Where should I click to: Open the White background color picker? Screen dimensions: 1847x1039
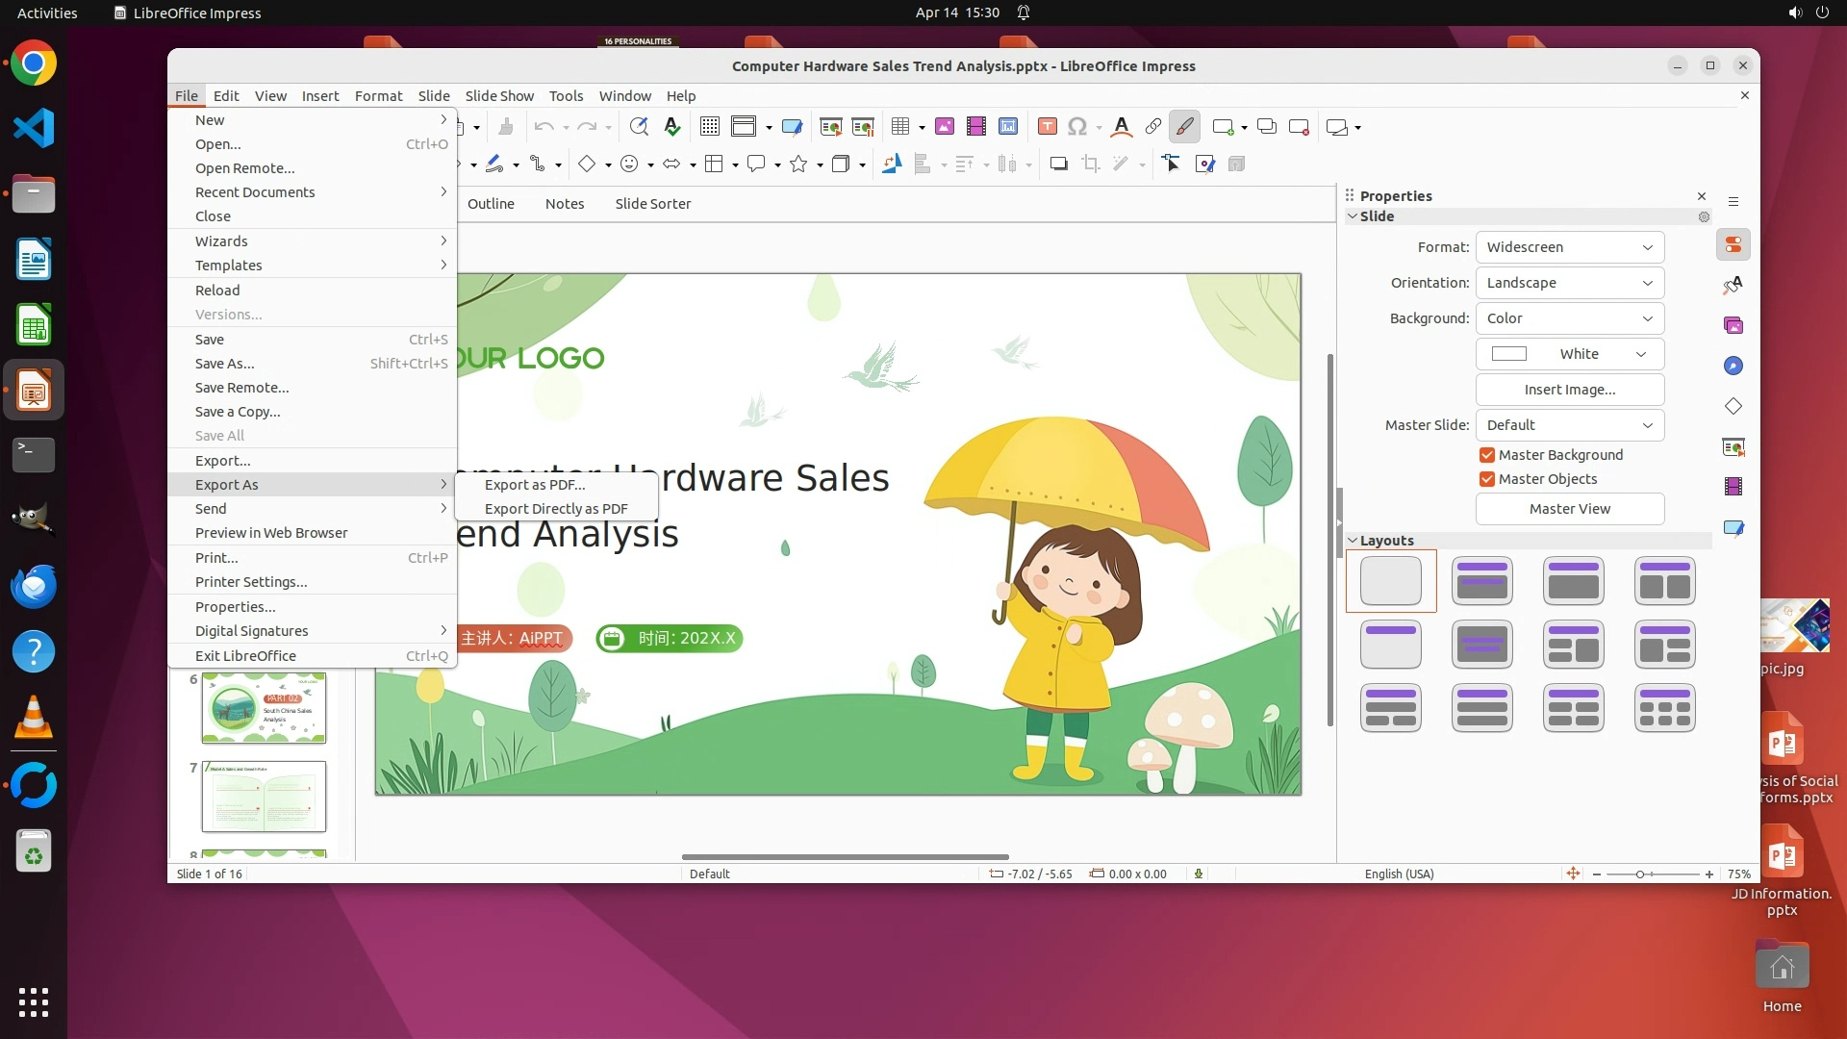tap(1569, 354)
